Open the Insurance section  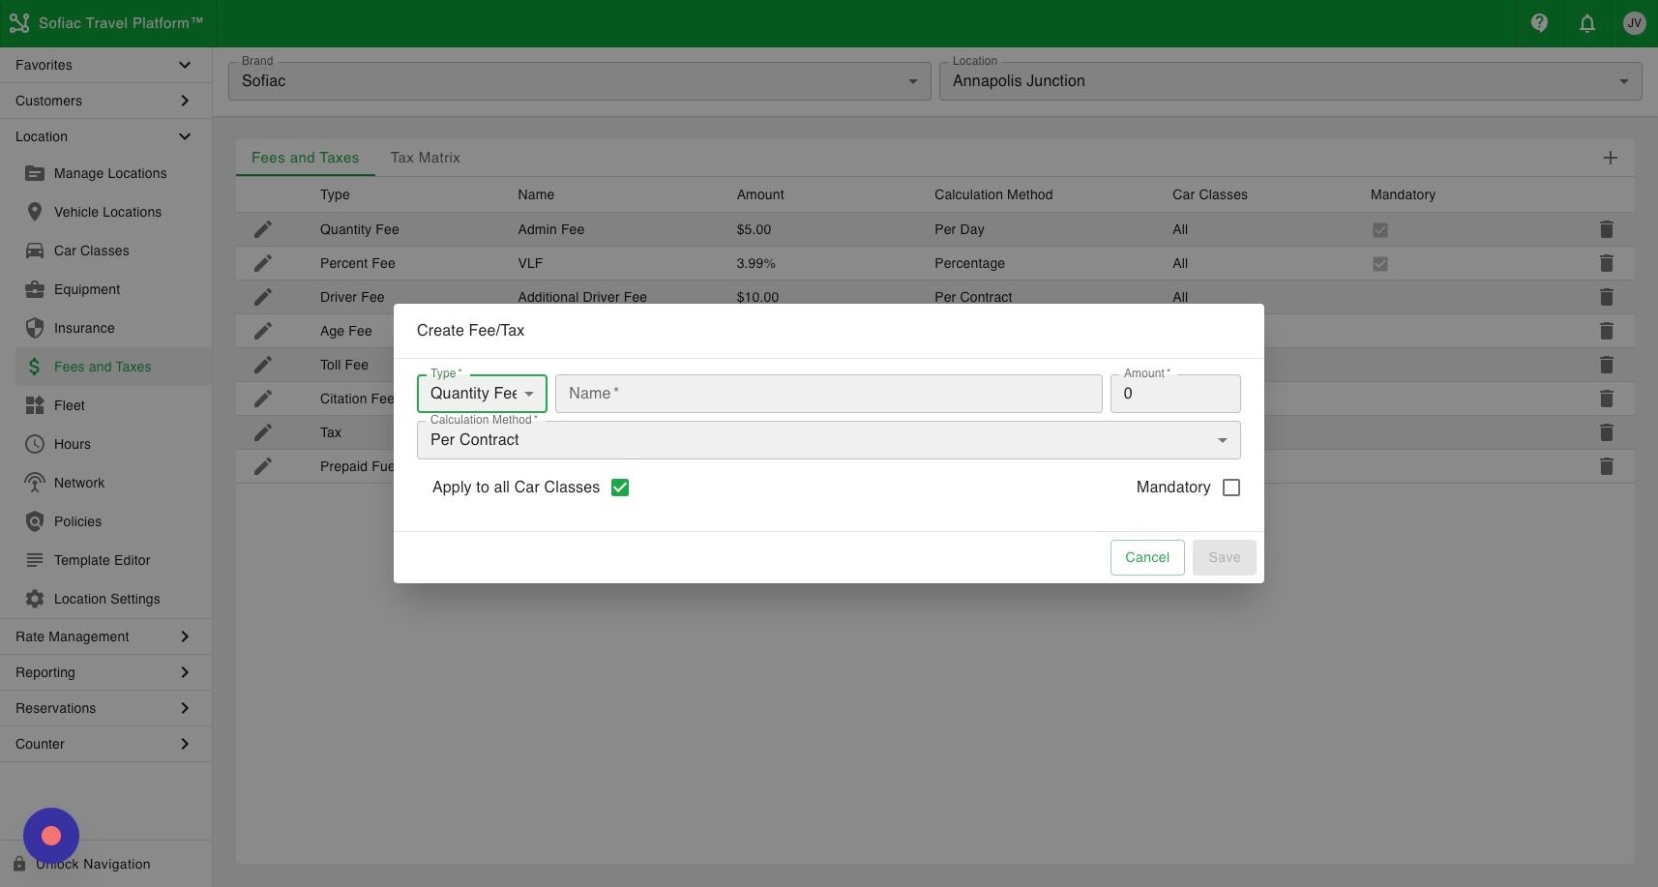coord(84,328)
